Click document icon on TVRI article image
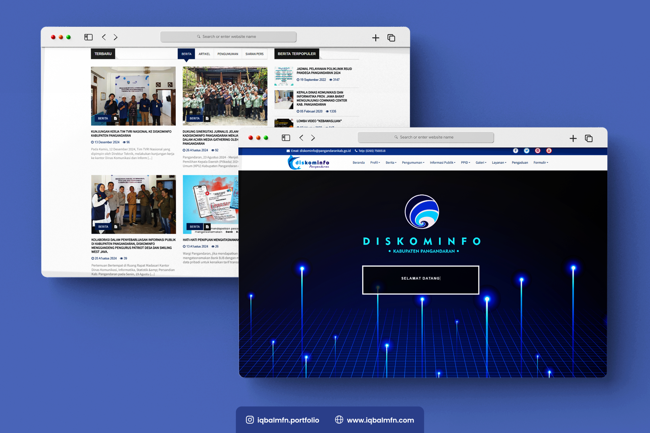Viewport: 650px width, 433px height. coord(115,118)
